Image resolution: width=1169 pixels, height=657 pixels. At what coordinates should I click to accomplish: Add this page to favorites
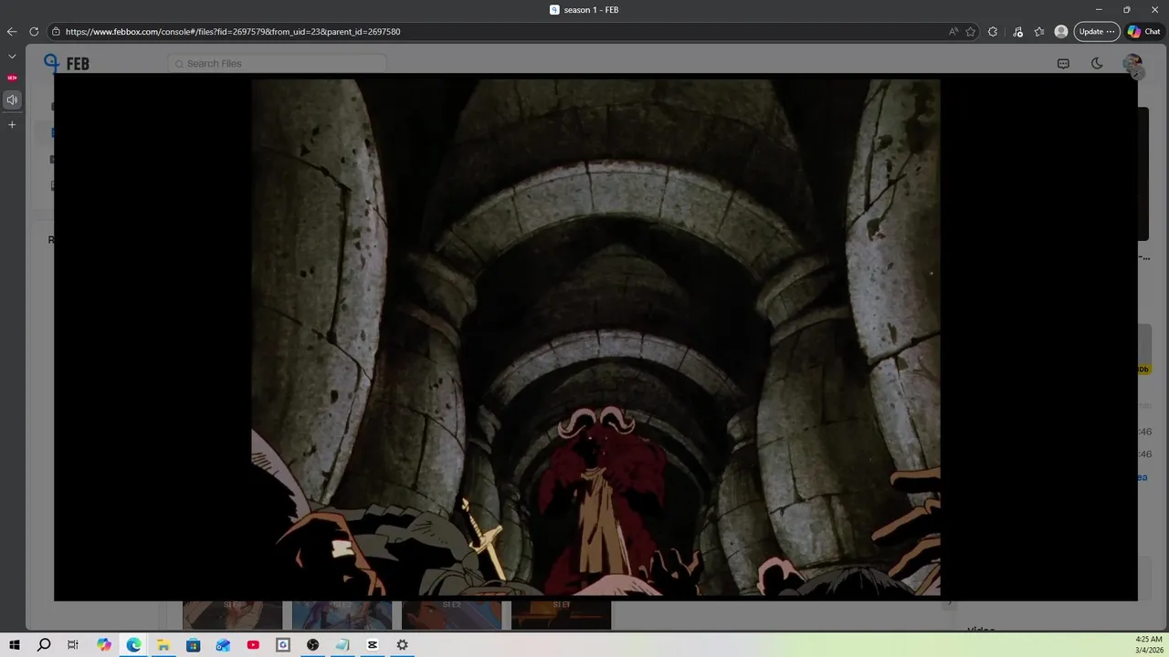tap(971, 31)
